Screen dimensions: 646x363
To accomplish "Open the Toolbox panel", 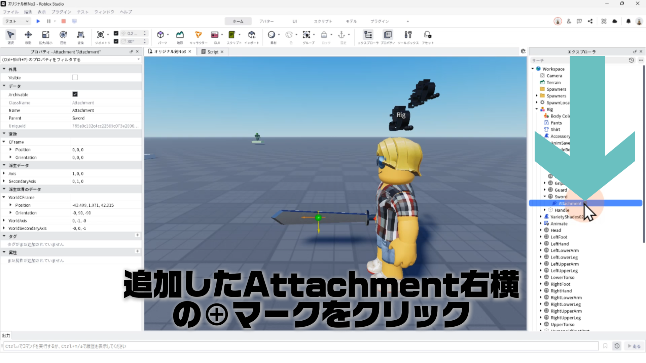I will pyautogui.click(x=408, y=35).
